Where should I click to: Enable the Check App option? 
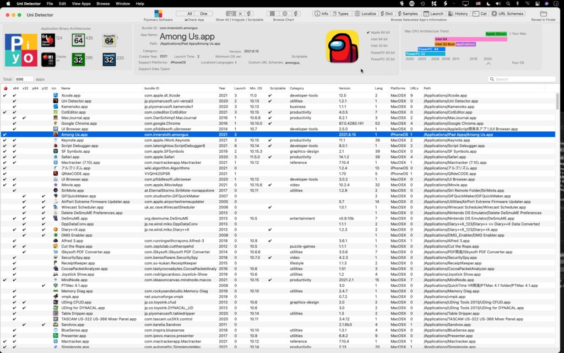click(x=187, y=20)
